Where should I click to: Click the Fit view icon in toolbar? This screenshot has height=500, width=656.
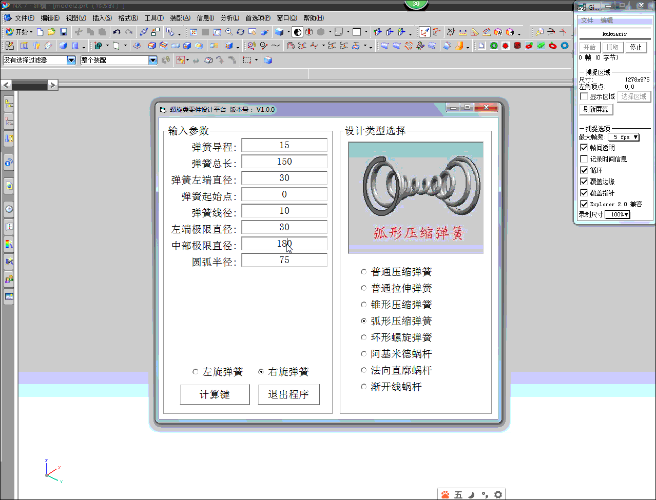click(193, 32)
